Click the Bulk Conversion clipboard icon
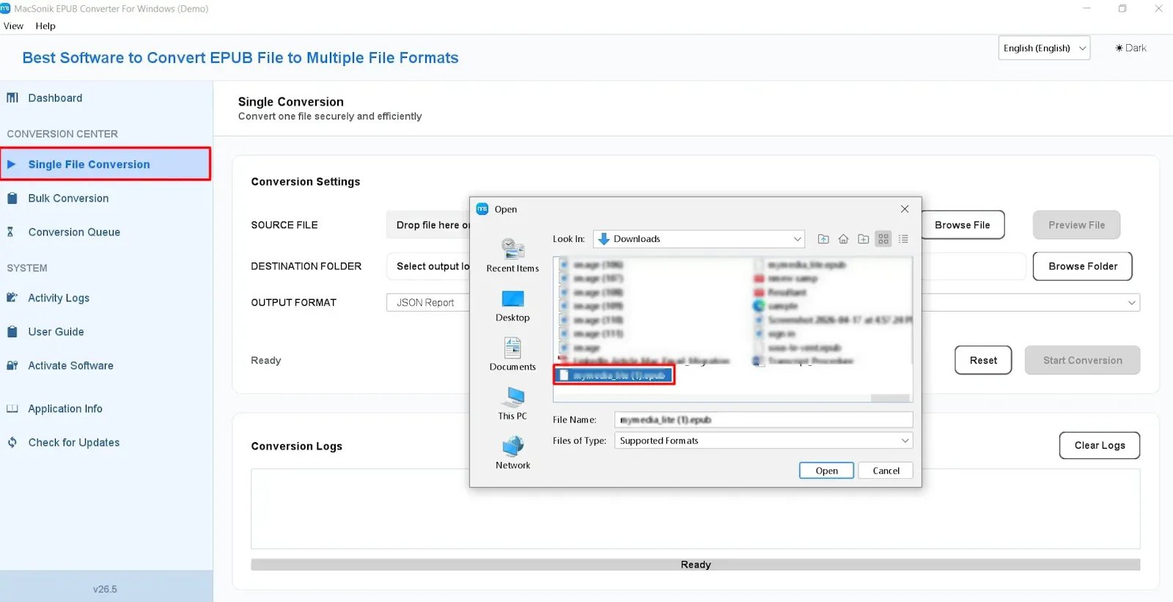The height and width of the screenshot is (602, 1173). point(12,198)
